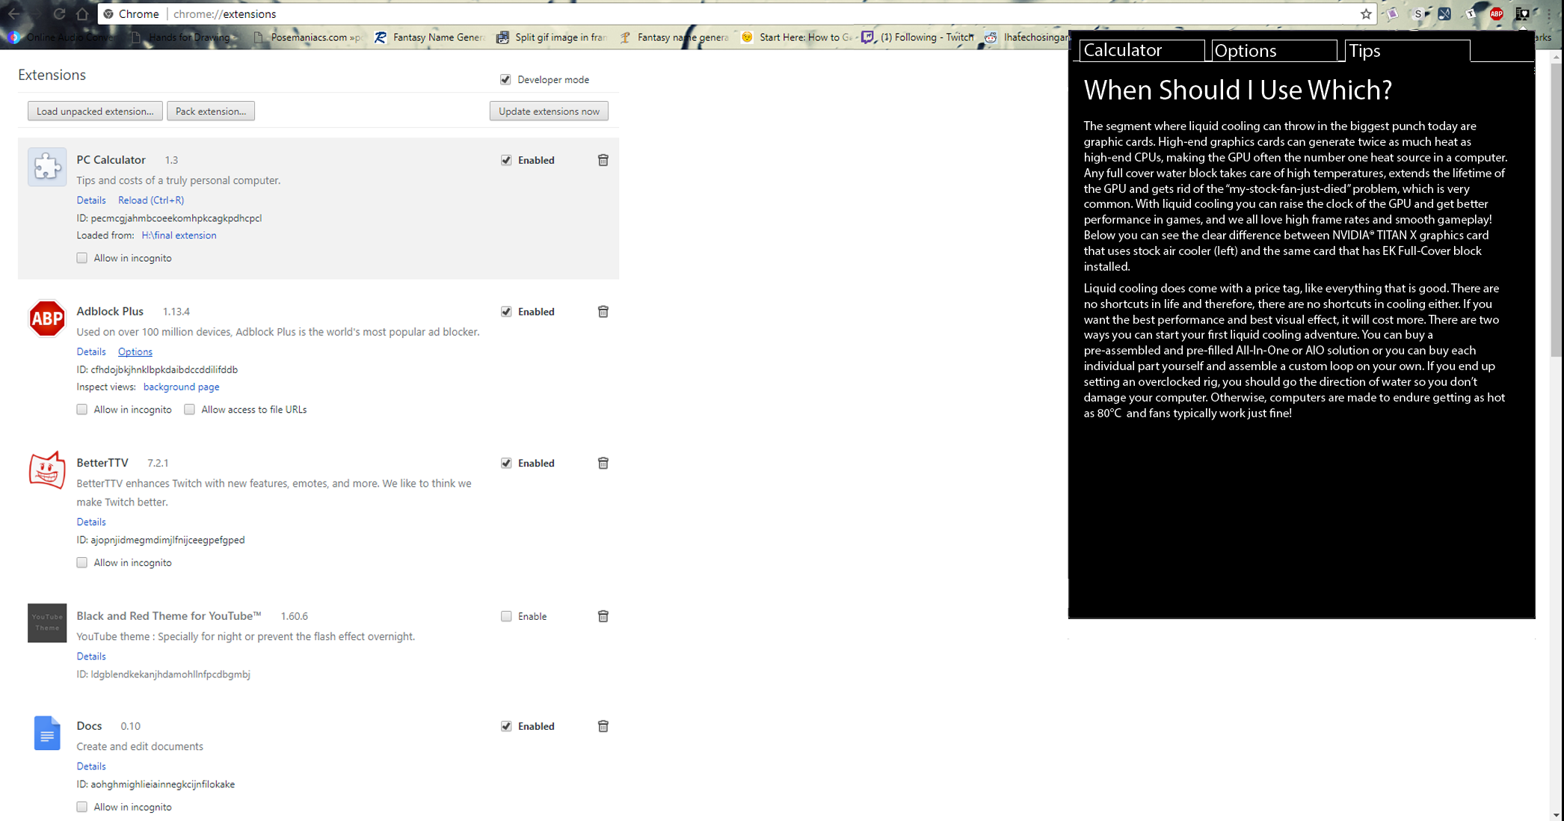Open the Online Audio Converter bookmark

tap(62, 37)
